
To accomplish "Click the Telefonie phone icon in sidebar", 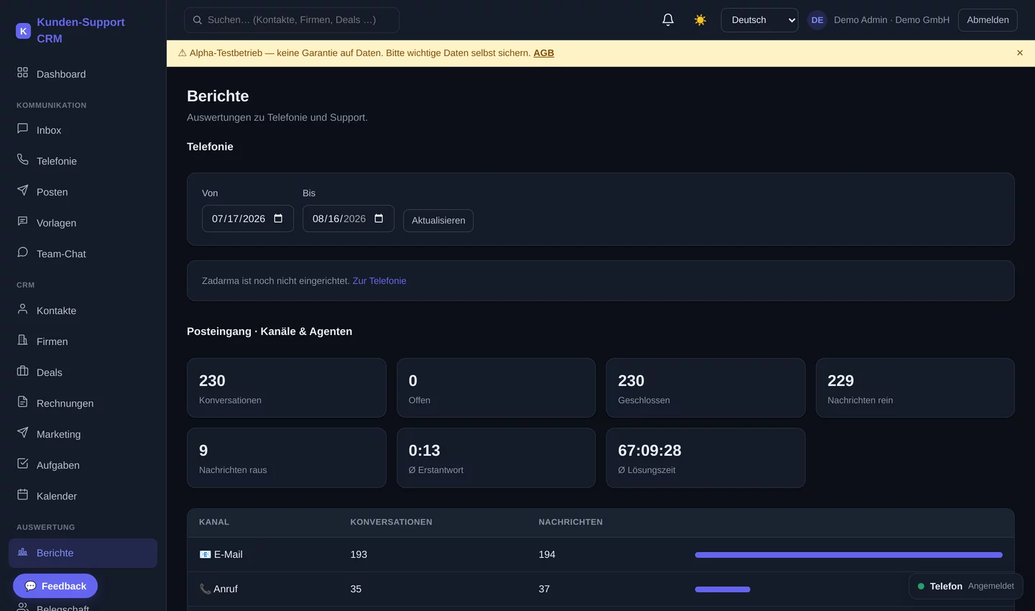I will click(x=23, y=160).
